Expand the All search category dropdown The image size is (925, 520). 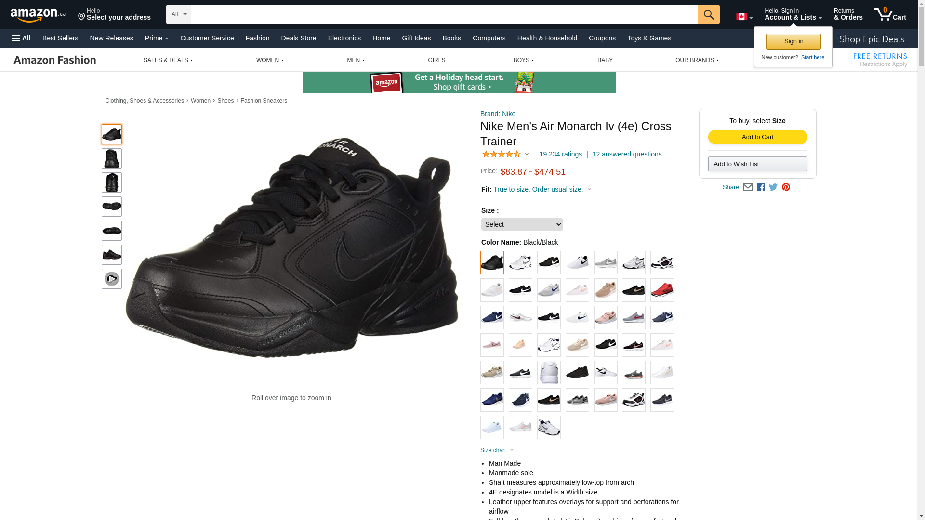tap(178, 14)
